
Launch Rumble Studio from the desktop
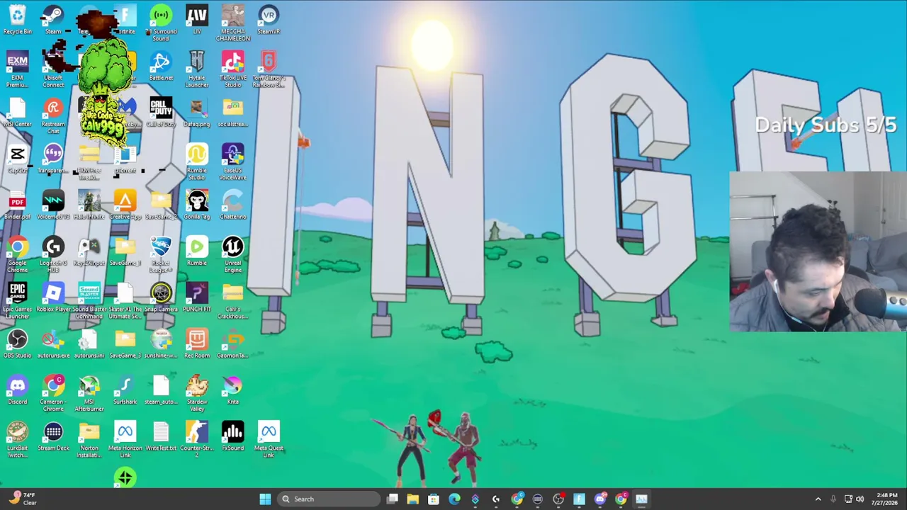click(197, 162)
